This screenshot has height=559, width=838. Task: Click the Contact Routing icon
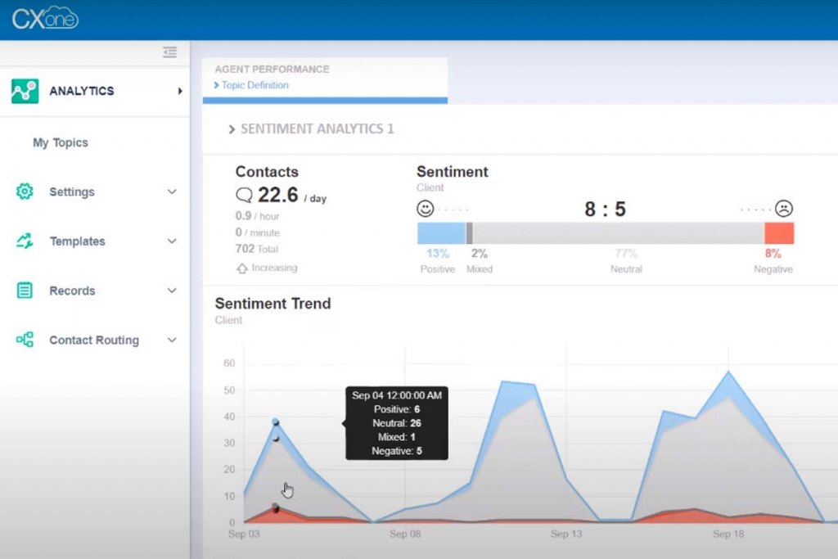[25, 340]
